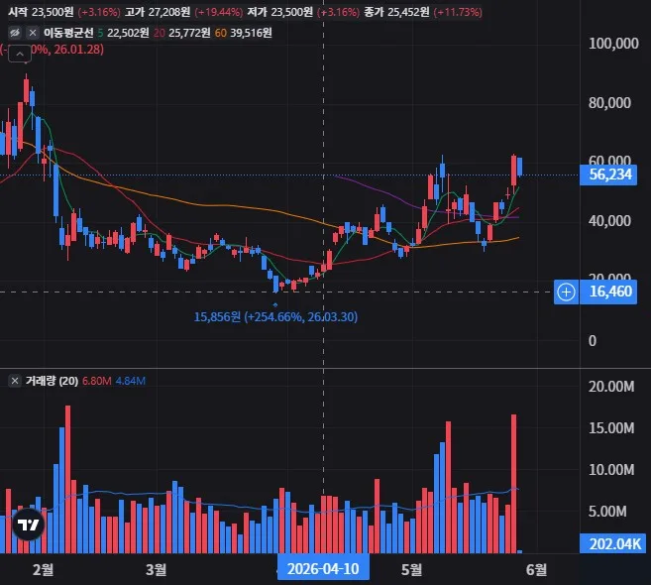Click the 20-period value 25,772원
651x585 pixels.
click(189, 33)
